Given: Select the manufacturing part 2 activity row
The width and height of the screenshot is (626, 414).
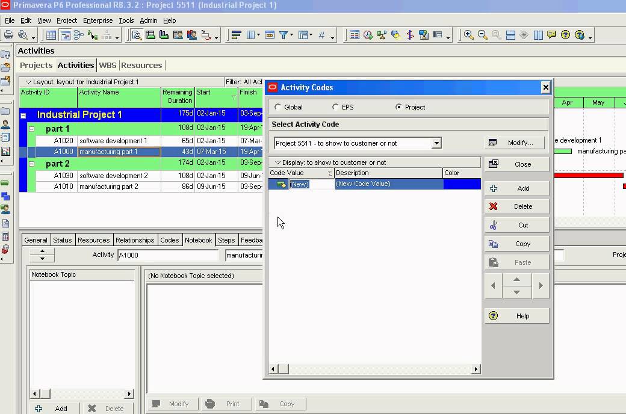Looking at the screenshot, I should coord(141,187).
